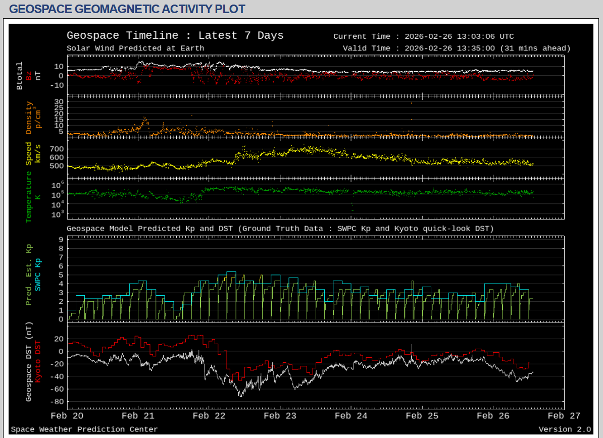This screenshot has height=438, width=603.
Task: Click the Geospace Geomagnetic Activity Plot heading
Action: pos(127,9)
